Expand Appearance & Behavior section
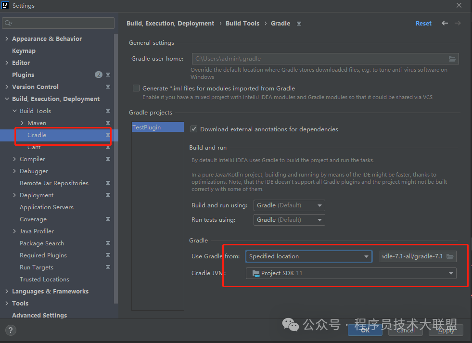The image size is (472, 343). pos(7,38)
